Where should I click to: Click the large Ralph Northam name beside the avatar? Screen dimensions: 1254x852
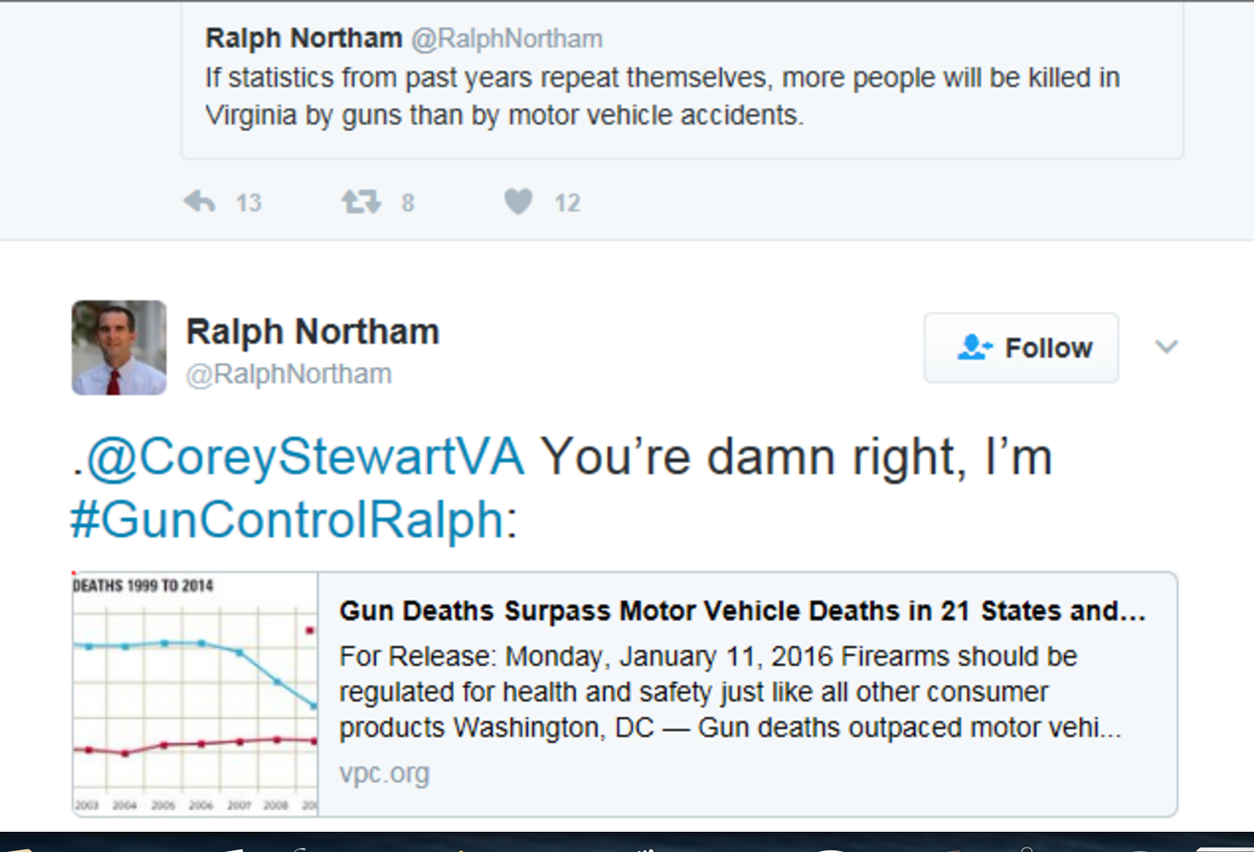pos(313,331)
